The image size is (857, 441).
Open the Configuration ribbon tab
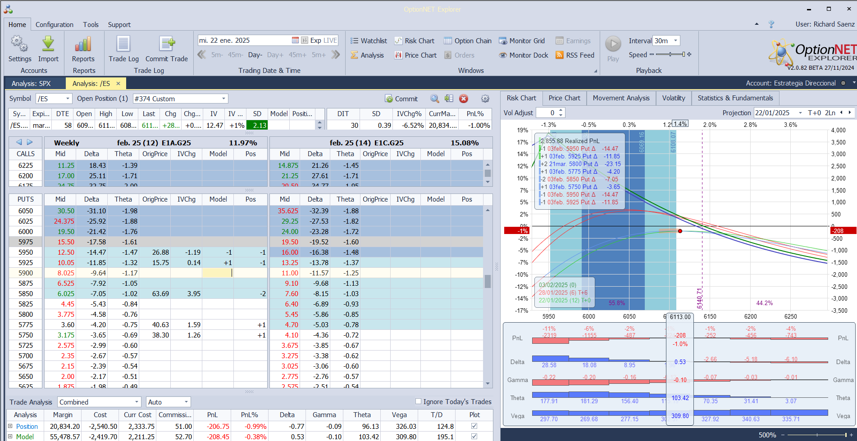[55, 25]
